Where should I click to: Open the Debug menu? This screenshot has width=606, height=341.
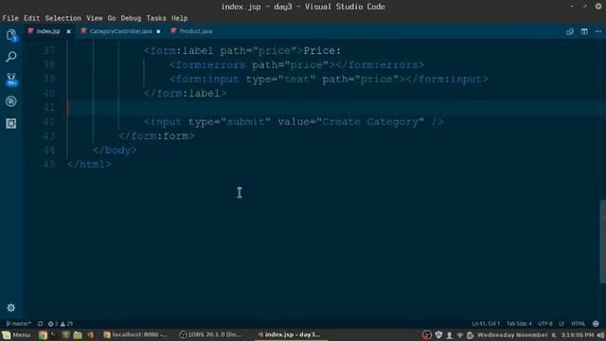click(x=131, y=18)
